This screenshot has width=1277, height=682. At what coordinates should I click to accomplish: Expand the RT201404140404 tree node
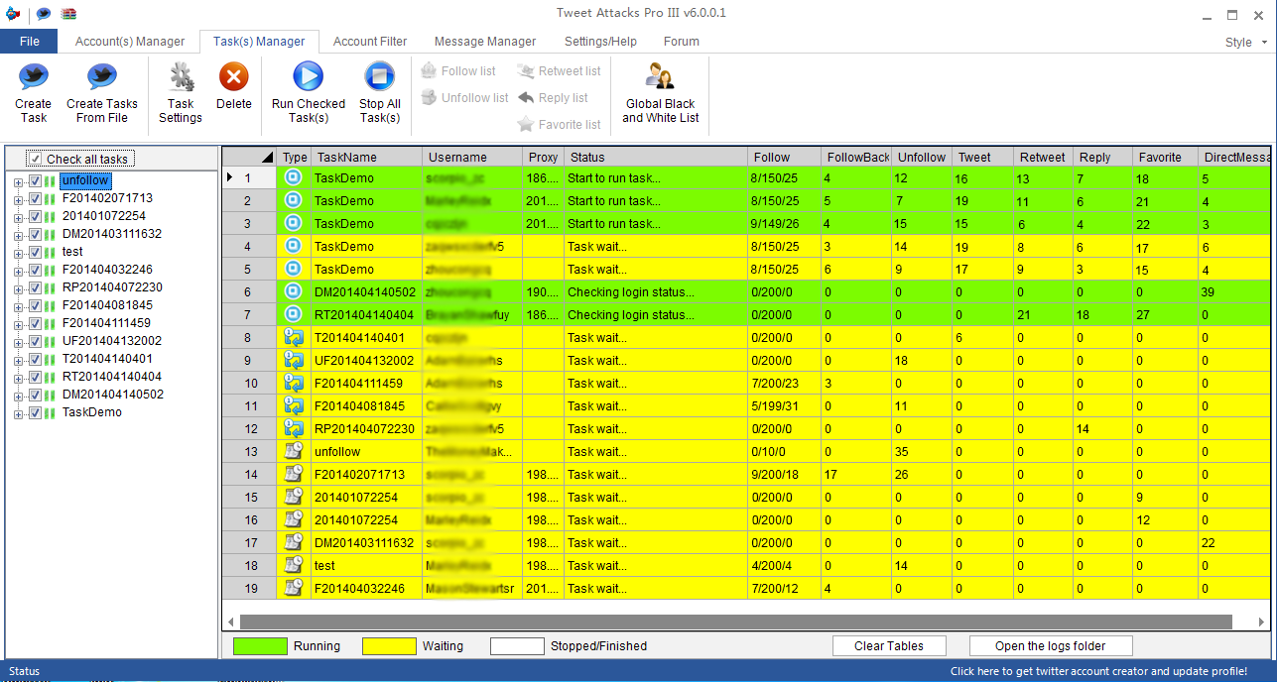point(18,378)
